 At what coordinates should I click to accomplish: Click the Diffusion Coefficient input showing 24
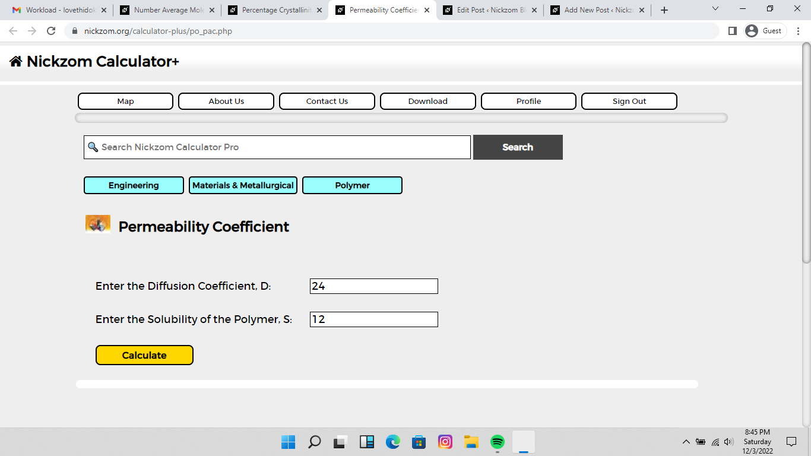[x=374, y=286]
